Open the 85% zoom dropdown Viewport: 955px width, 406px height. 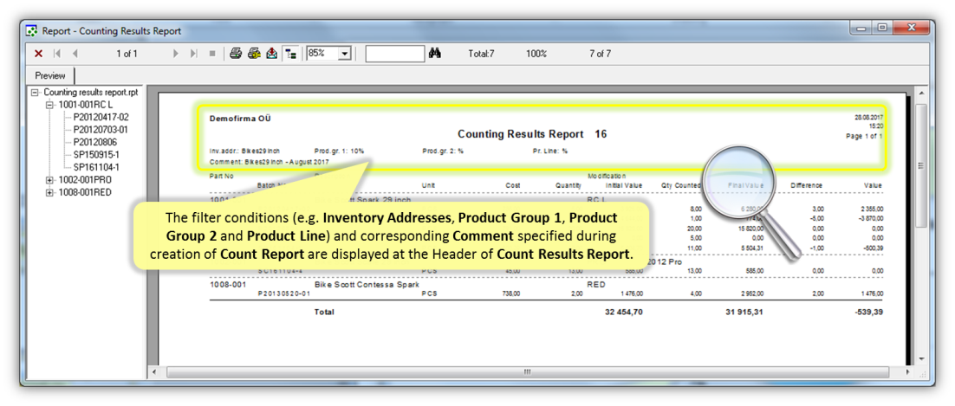tap(345, 54)
